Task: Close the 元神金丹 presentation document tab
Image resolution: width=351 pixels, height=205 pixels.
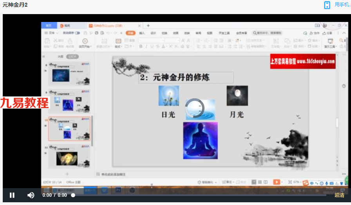Action: [x=139, y=26]
